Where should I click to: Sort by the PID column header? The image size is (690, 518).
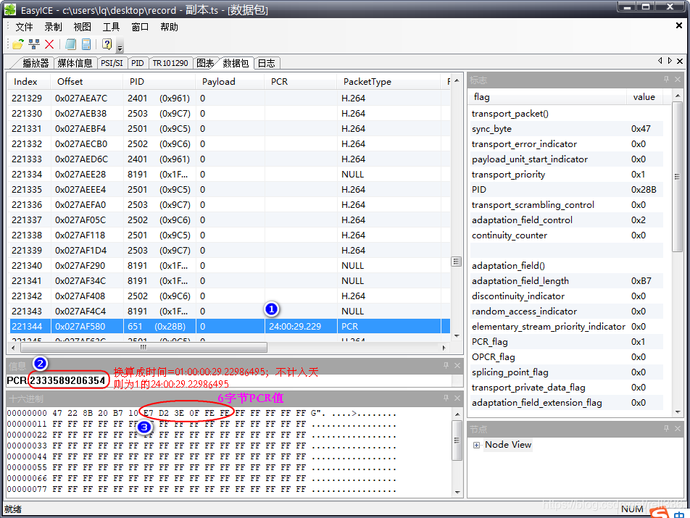(159, 81)
